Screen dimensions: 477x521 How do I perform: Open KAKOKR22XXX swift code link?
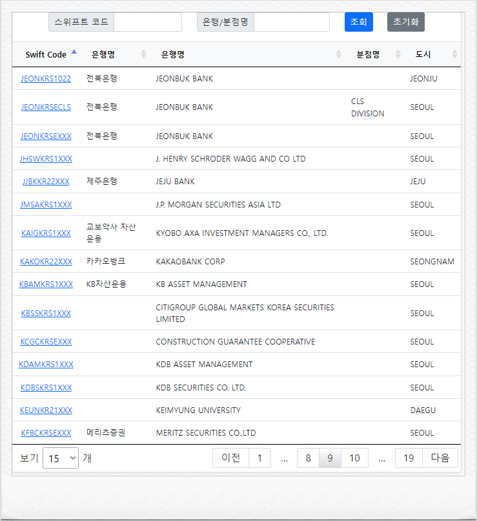point(46,262)
